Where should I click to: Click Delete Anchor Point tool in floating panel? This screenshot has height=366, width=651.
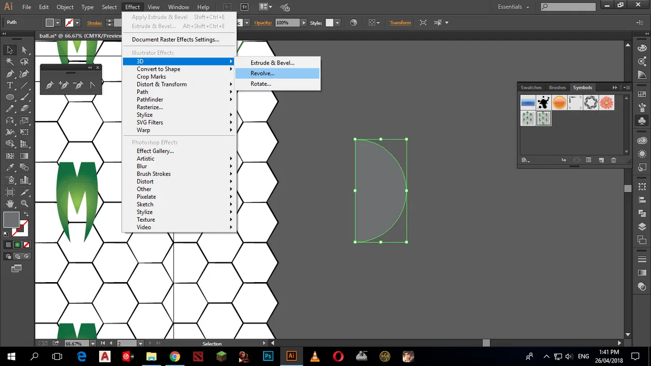pyautogui.click(x=78, y=85)
